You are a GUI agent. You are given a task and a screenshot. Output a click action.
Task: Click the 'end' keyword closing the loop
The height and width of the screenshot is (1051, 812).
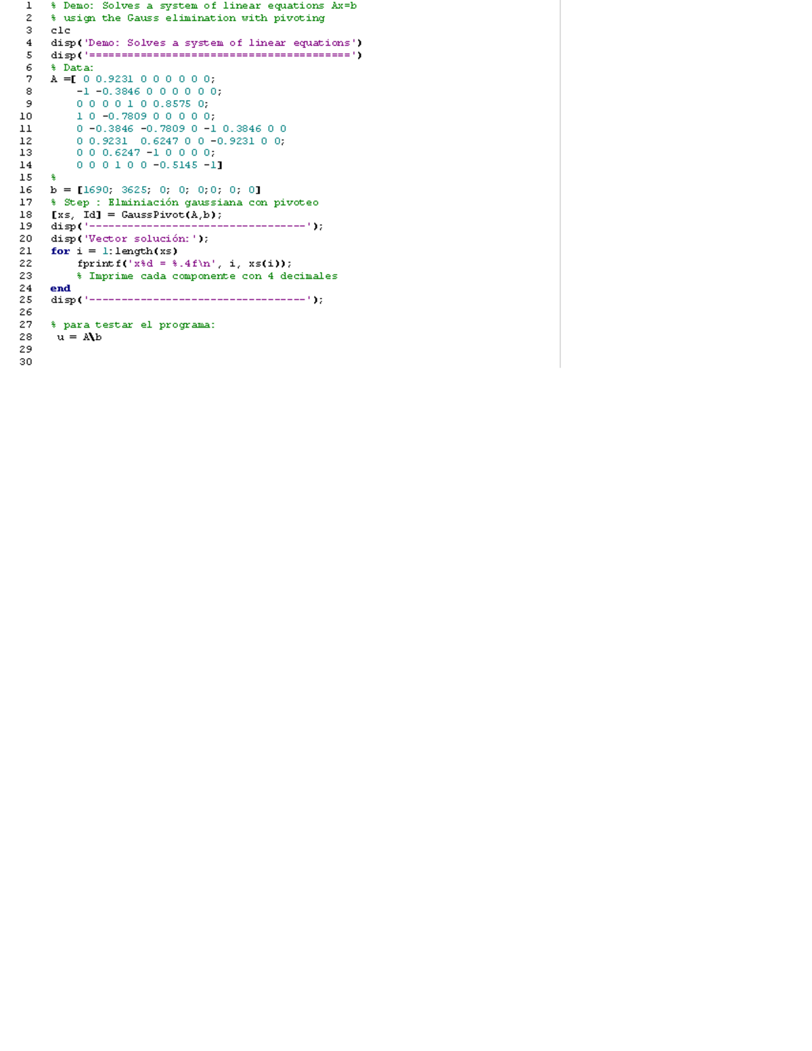[60, 288]
